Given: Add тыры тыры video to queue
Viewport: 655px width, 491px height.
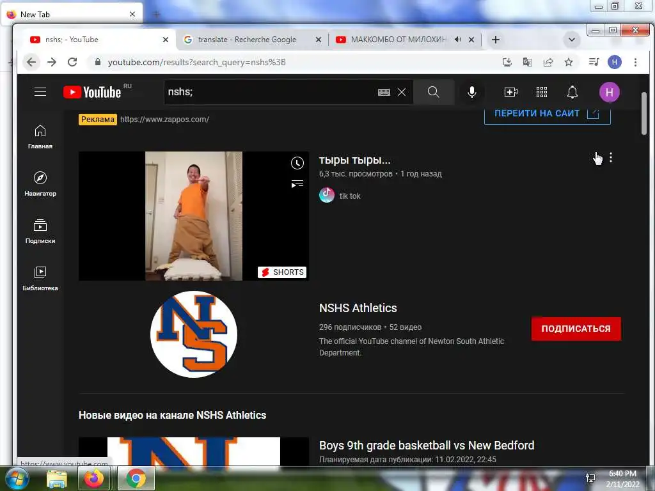Looking at the screenshot, I should point(297,183).
